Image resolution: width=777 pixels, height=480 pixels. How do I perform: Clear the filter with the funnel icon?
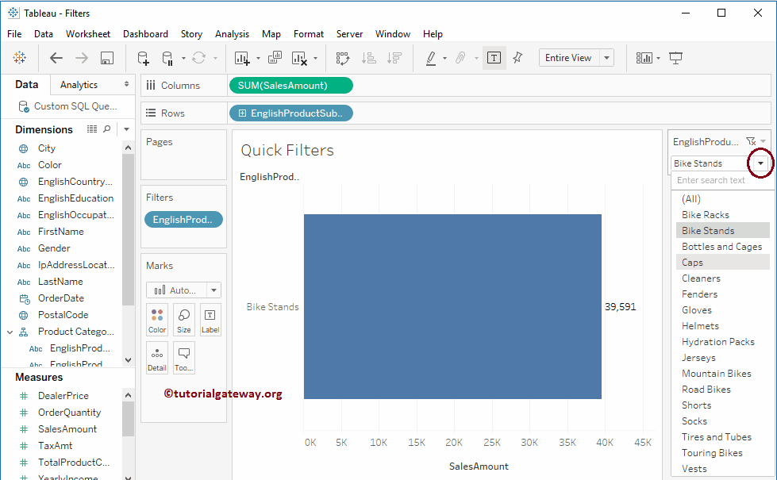(x=752, y=142)
